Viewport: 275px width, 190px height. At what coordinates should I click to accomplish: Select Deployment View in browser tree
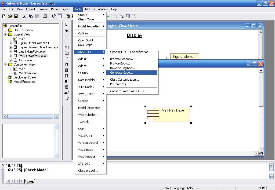point(25,77)
